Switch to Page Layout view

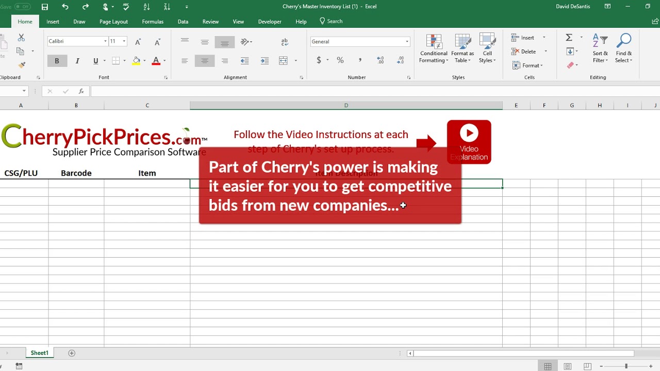click(x=567, y=366)
